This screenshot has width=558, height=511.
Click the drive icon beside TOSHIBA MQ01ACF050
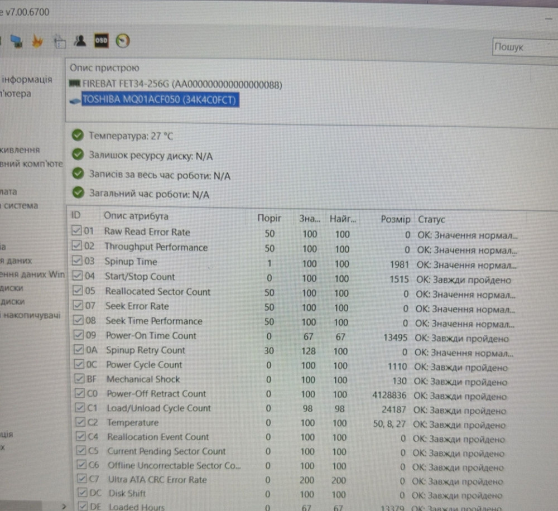[x=75, y=101]
